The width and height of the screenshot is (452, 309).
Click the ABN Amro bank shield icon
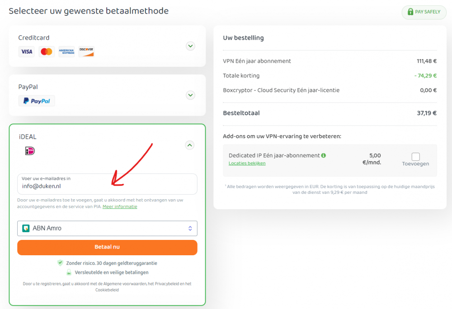coord(26,228)
